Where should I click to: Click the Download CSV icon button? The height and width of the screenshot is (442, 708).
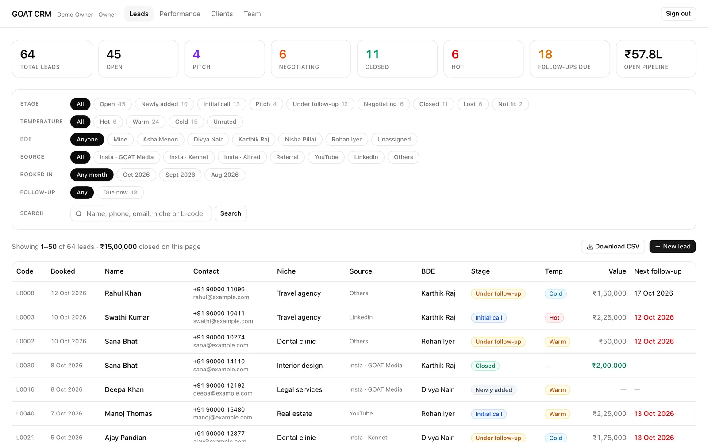point(613,247)
